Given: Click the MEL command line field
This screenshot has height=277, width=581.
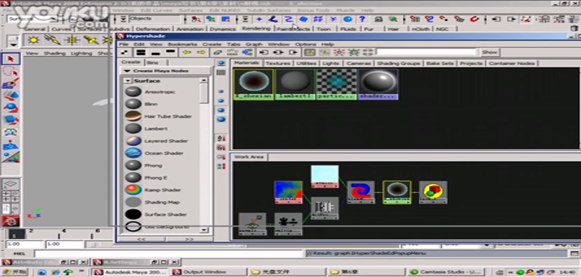Looking at the screenshot, I should 169,253.
